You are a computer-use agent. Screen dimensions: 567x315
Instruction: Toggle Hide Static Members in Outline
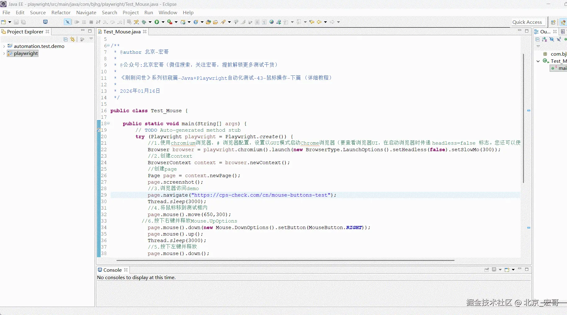tap(559, 39)
